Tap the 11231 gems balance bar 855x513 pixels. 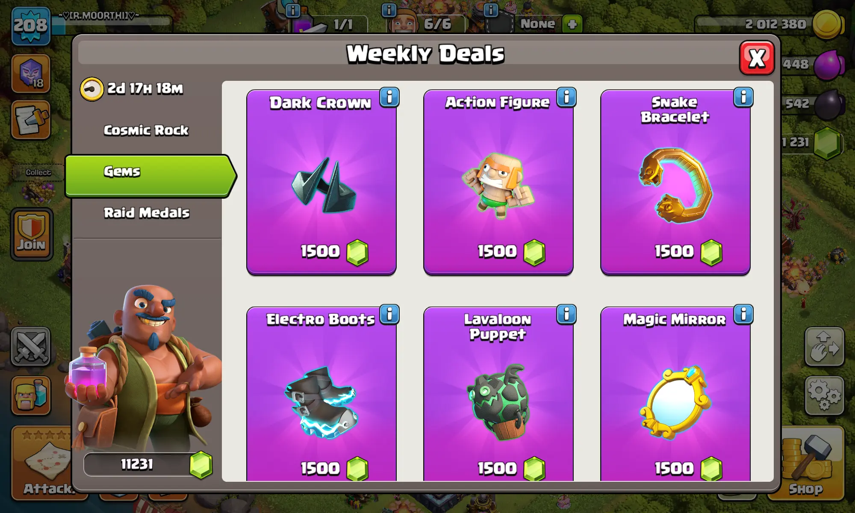pos(147,464)
